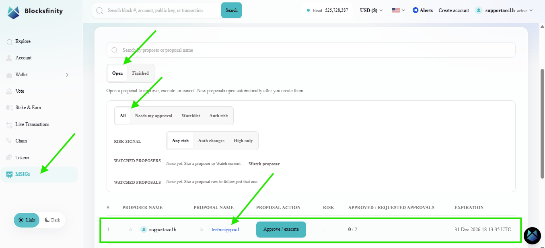Click the 0 / 2 approvals value
Image resolution: width=545 pixels, height=248 pixels.
point(353,230)
